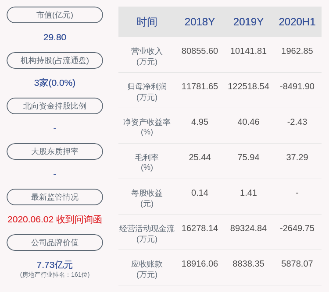This screenshot has width=329, height=292.
Task: Click the dash under 大股东质押率
Action: tap(55, 174)
